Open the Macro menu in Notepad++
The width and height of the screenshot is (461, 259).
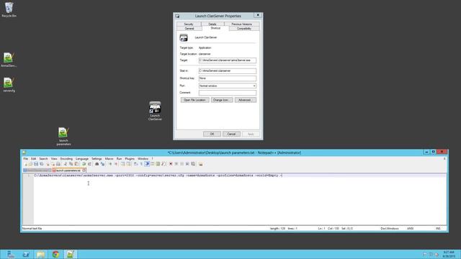coord(109,158)
